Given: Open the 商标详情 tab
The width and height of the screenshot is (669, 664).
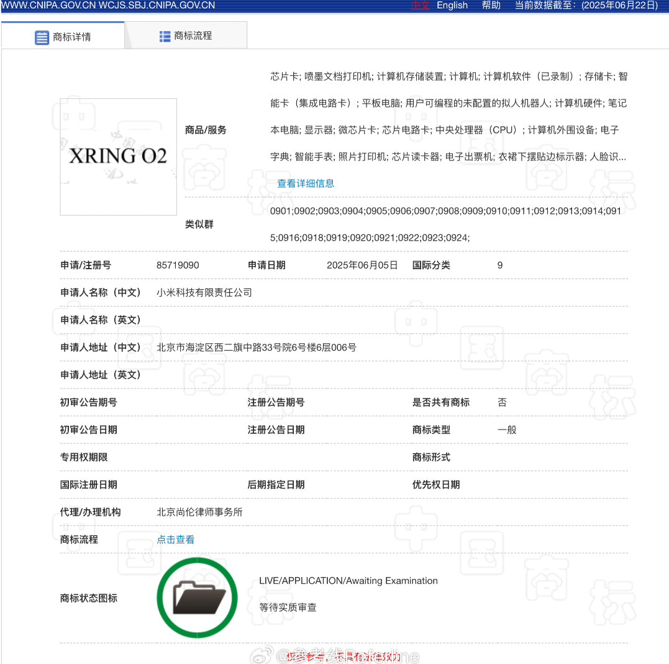Looking at the screenshot, I should [63, 37].
